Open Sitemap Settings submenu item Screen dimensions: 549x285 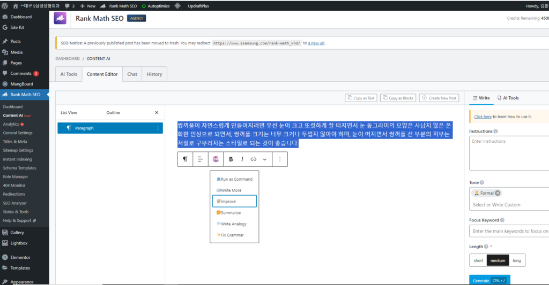pos(18,150)
